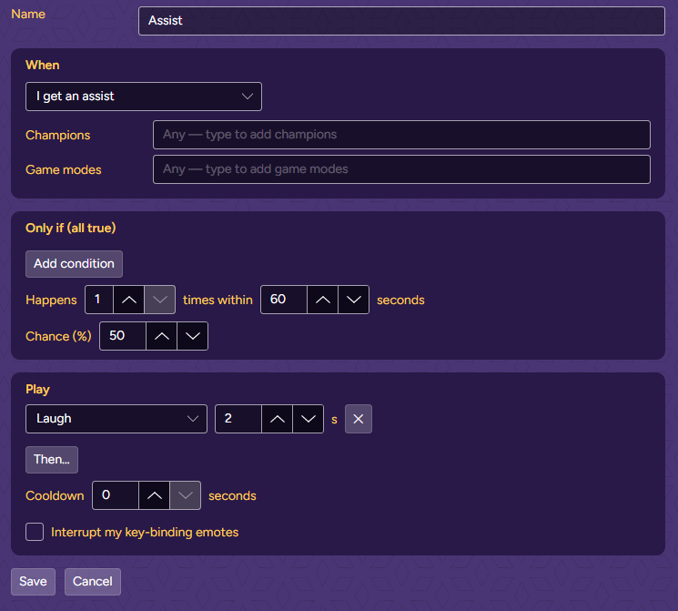Decrease the Laugh duration seconds
Viewport: 678px width, 611px height.
pyautogui.click(x=308, y=419)
